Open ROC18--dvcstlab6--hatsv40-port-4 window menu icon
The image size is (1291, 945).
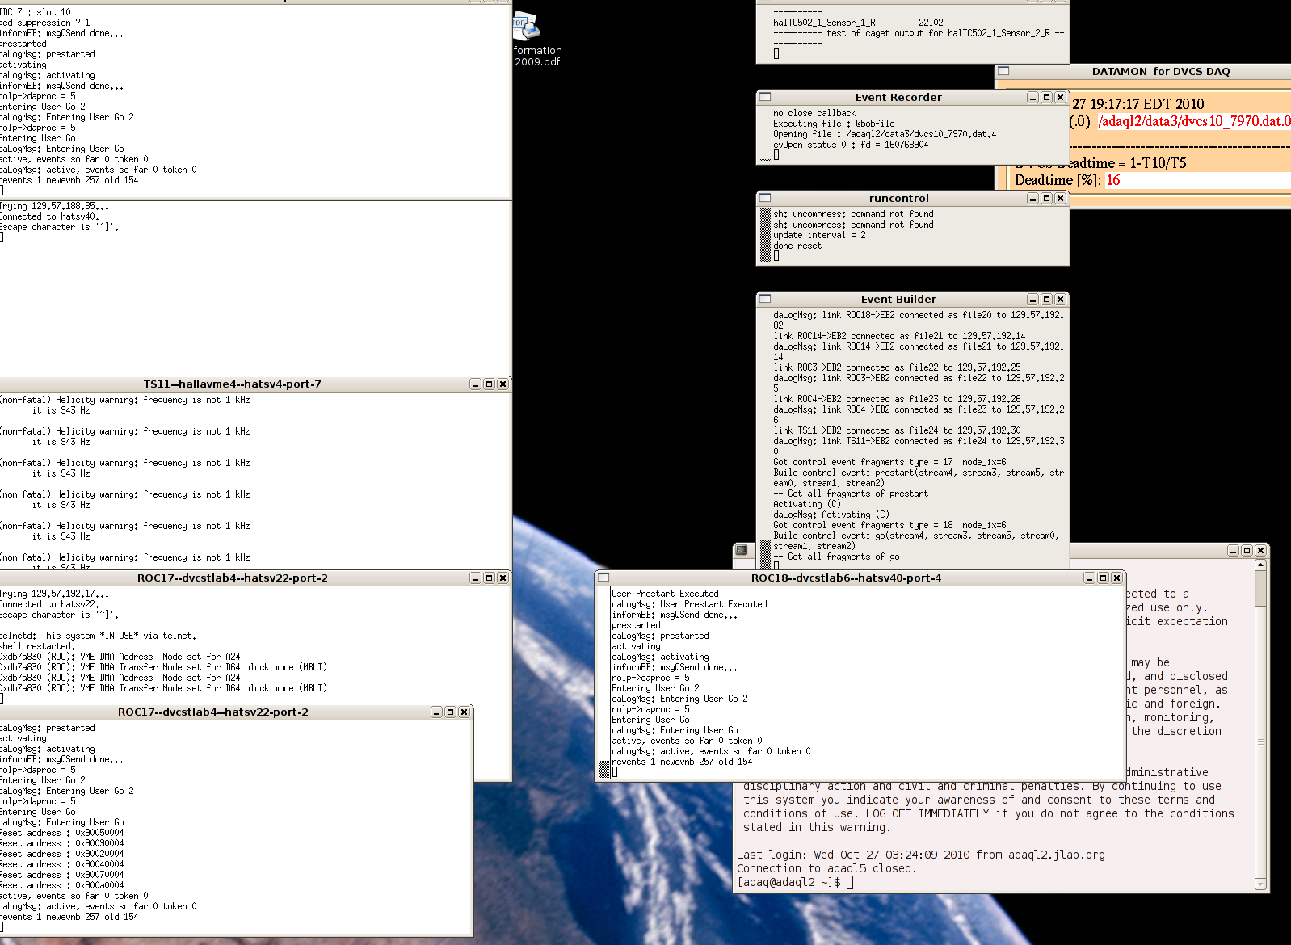tap(603, 578)
